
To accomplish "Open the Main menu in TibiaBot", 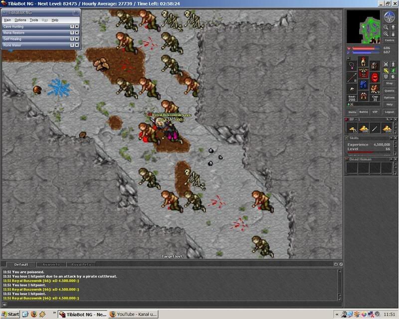I will 7,20.
